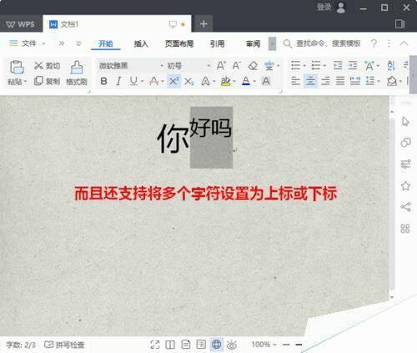
Task: Apply blue font color swatch
Action: point(246,81)
